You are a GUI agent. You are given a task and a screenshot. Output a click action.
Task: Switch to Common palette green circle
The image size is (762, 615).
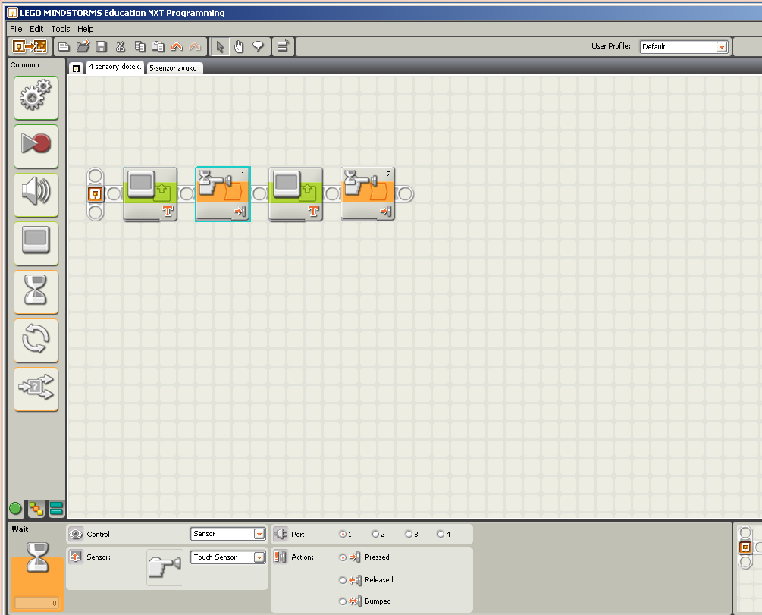[x=16, y=509]
